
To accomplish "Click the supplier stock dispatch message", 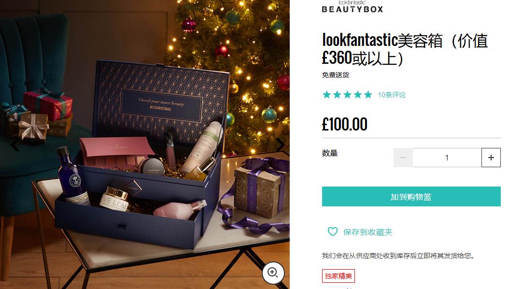I will tap(398, 256).
